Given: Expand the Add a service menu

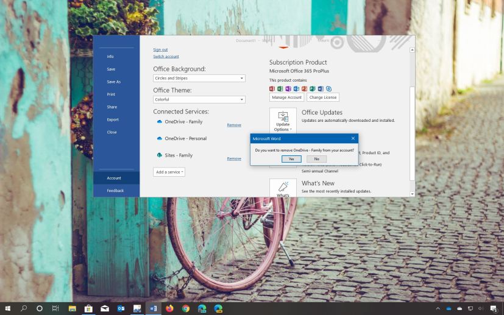Looking at the screenshot, I should (169, 172).
